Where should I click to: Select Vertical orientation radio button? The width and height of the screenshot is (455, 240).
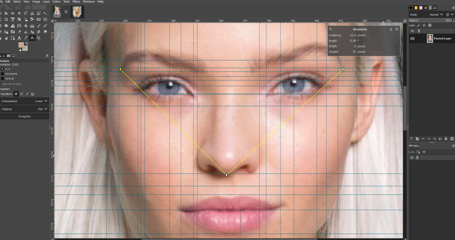[x=3, y=79]
